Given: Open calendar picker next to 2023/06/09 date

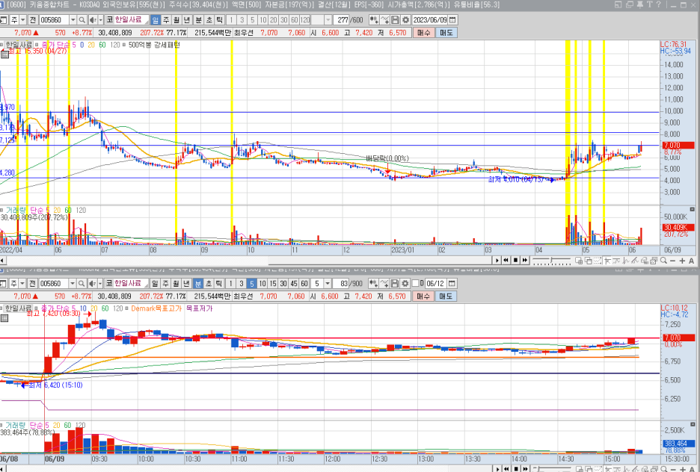Looking at the screenshot, I should 452,20.
